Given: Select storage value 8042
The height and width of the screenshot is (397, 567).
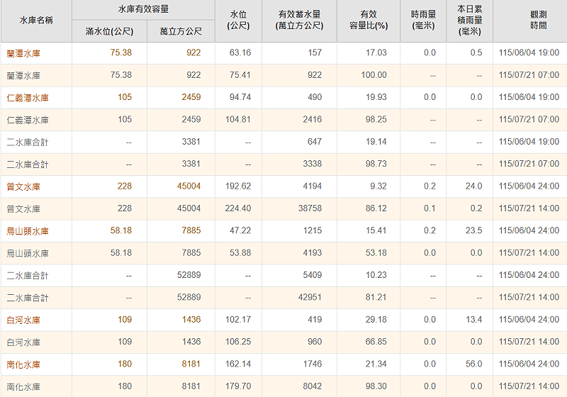Looking at the screenshot, I should pos(313,386).
